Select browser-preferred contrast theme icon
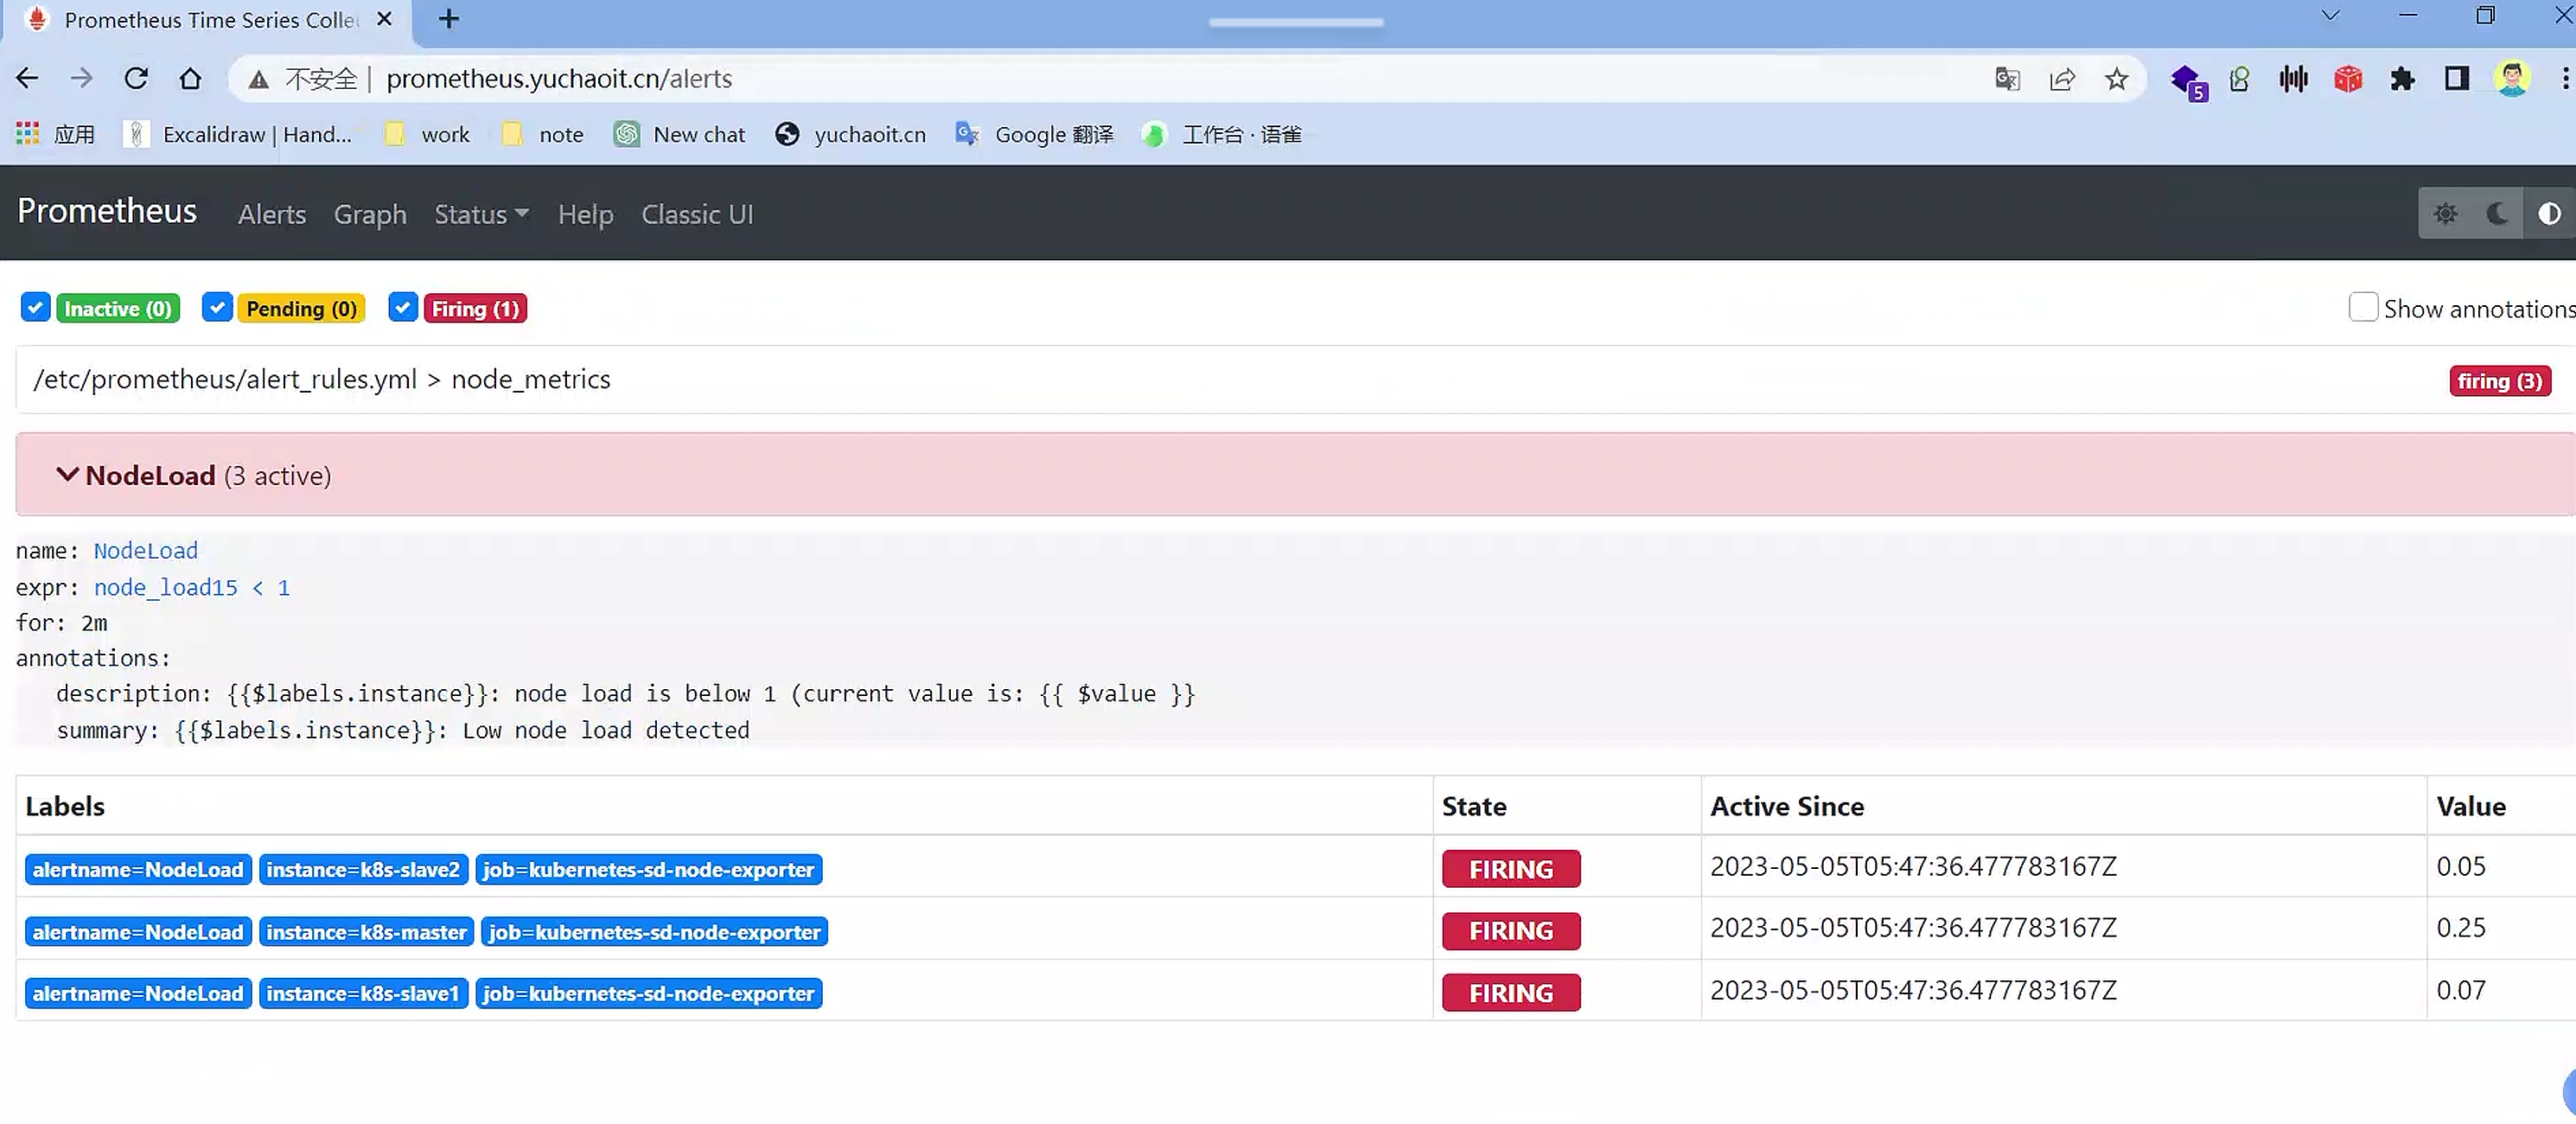This screenshot has width=2576, height=1124. (x=2549, y=214)
